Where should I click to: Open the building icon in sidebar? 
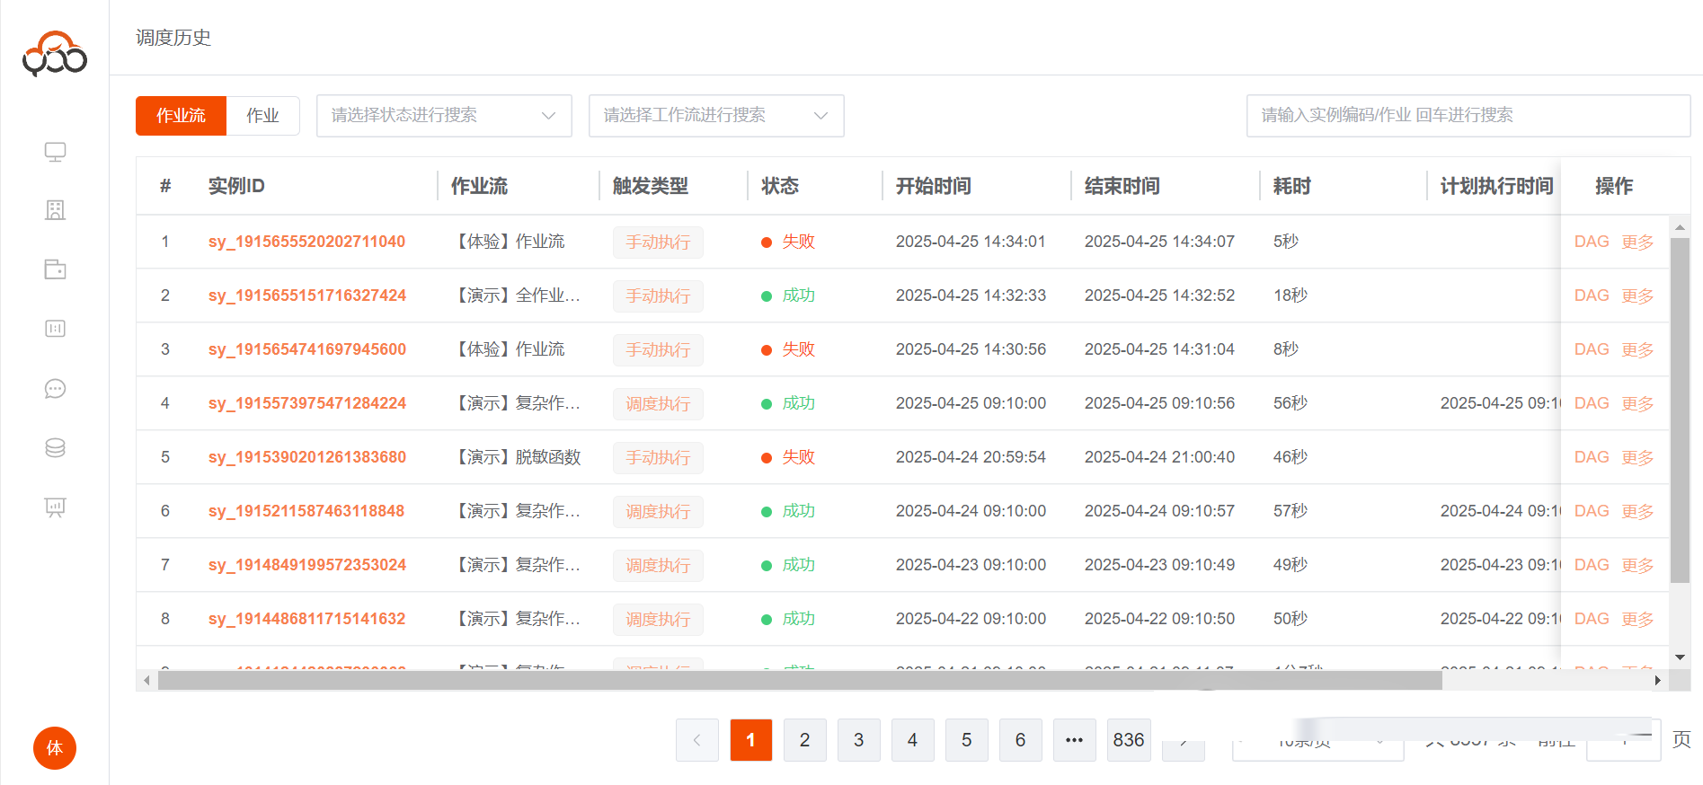(55, 210)
